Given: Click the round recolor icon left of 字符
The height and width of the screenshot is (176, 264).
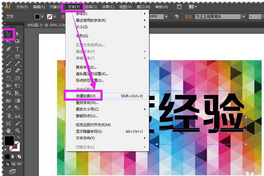Looking at the screenshot, I should point(176,17).
